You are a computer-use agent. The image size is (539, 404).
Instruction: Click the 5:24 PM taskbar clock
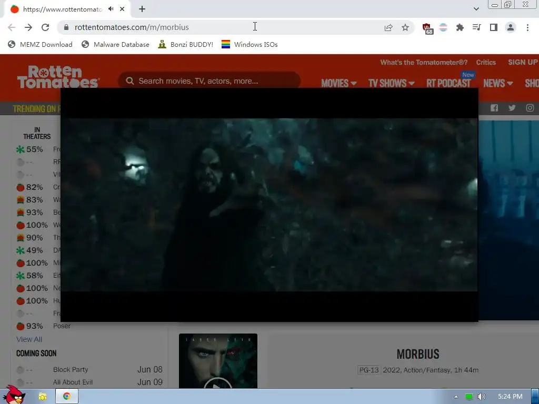click(510, 397)
